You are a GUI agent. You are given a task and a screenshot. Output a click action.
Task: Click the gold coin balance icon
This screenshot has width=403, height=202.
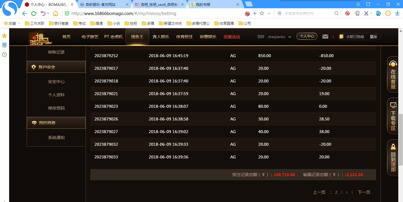click(342, 37)
